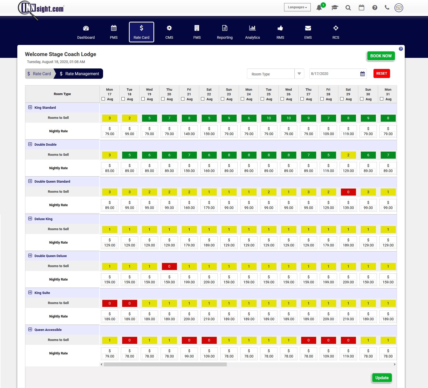The image size is (428, 388).
Task: Open the search icon in the header
Action: pyautogui.click(x=348, y=7)
